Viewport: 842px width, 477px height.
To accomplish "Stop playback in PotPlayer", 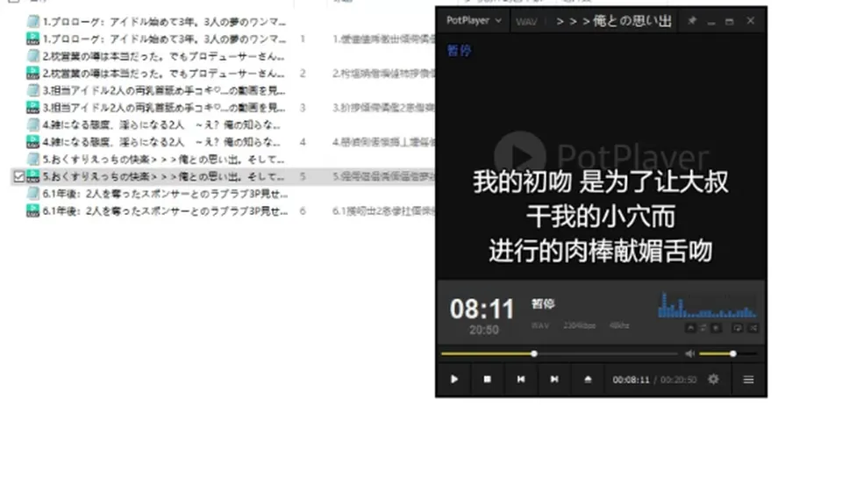I will tap(487, 380).
